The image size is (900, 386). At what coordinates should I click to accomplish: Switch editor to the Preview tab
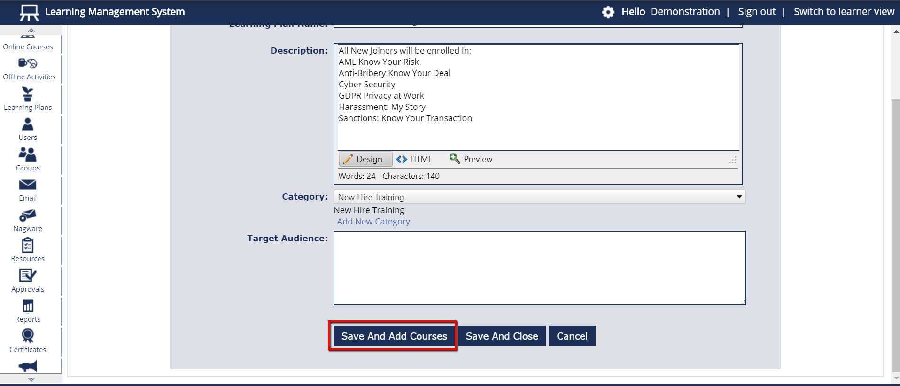(471, 159)
